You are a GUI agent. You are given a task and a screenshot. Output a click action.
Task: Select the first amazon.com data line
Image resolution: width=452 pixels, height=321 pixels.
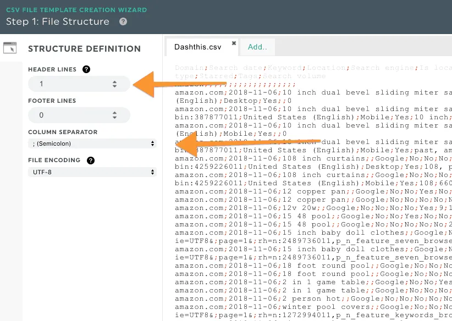pos(302,92)
